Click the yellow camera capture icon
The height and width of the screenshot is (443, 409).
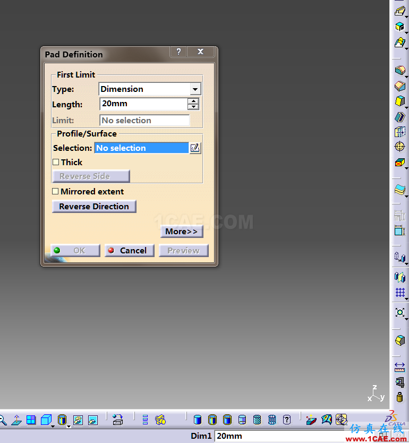point(160,420)
